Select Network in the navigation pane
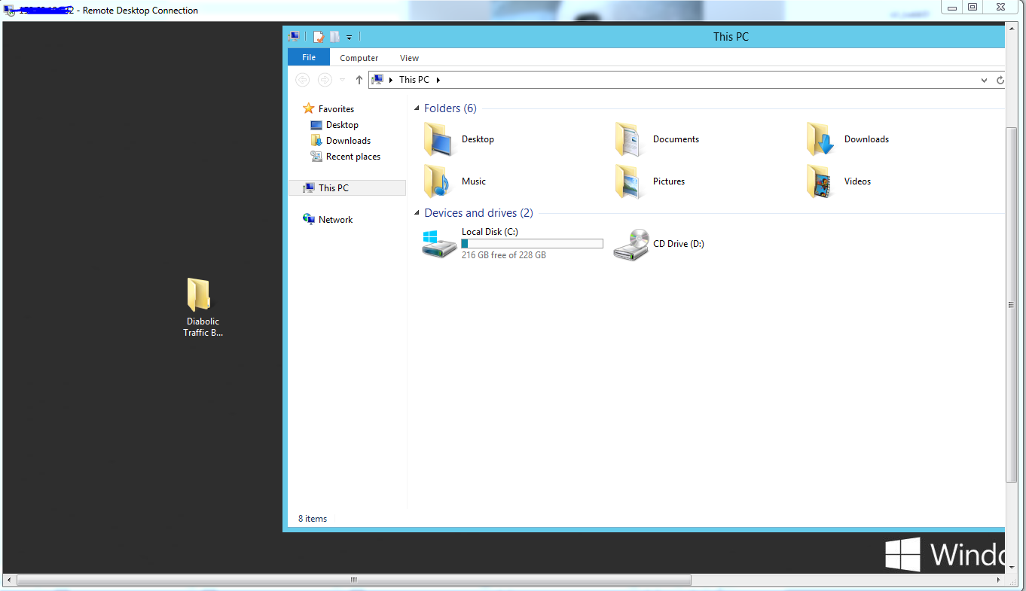This screenshot has width=1026, height=591. pyautogui.click(x=335, y=220)
